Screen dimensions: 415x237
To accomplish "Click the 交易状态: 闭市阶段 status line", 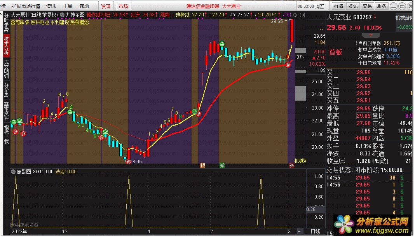I will click(364, 170).
